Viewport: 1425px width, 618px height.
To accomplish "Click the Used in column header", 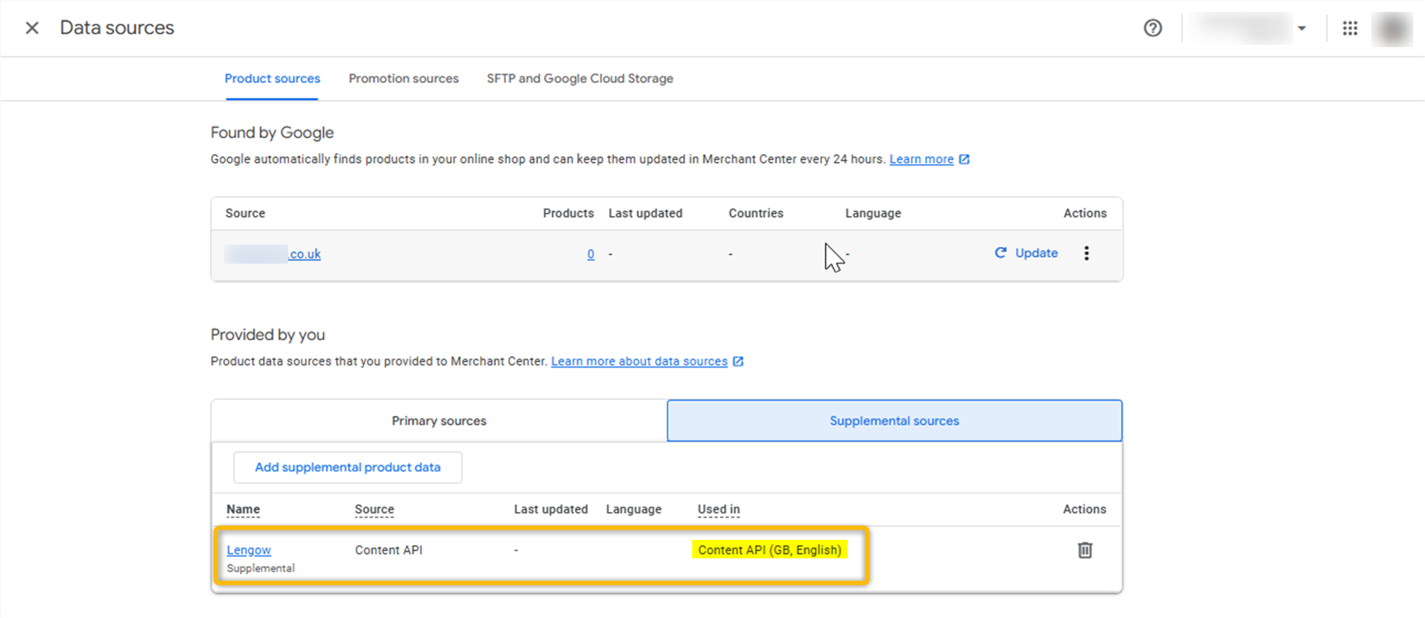I will click(x=718, y=509).
